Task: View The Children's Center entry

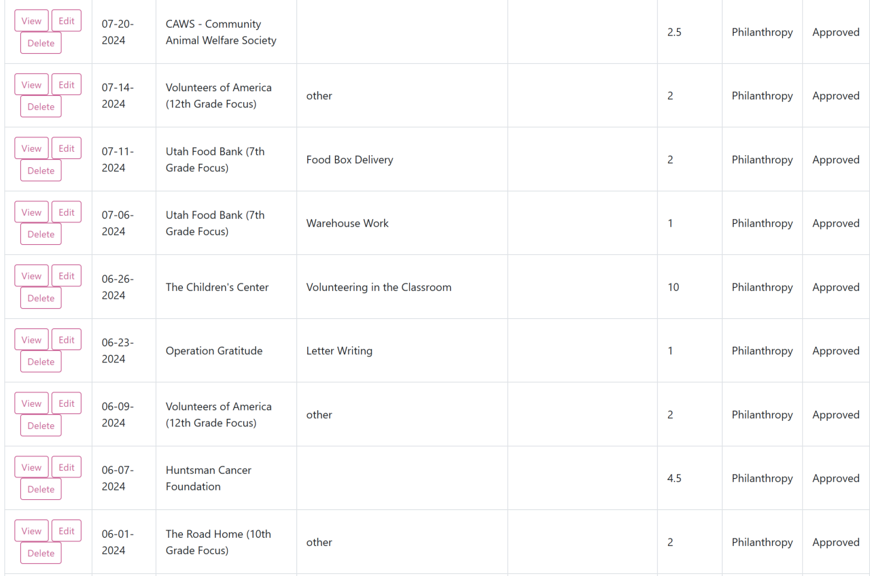Action: pos(31,276)
